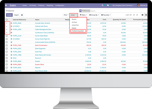
Task: Check the Desk Combination row
Action: 7,45
